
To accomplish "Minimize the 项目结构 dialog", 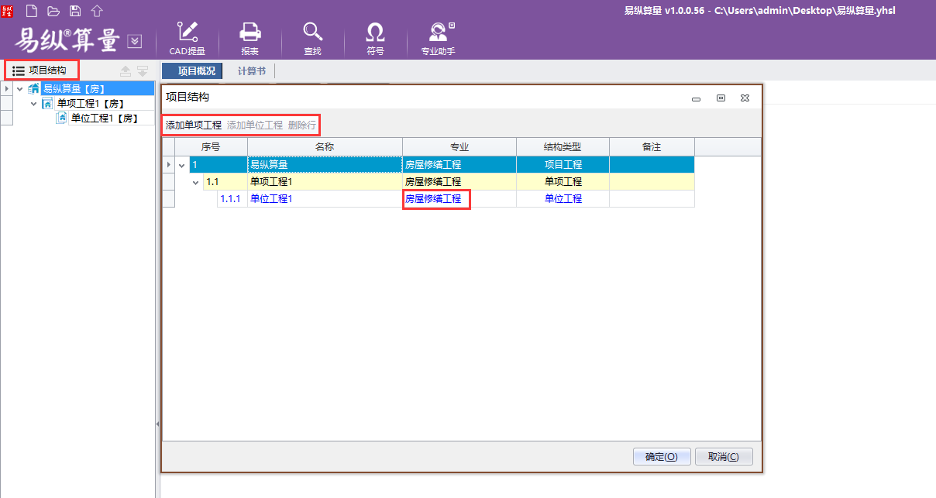I will click(x=697, y=99).
